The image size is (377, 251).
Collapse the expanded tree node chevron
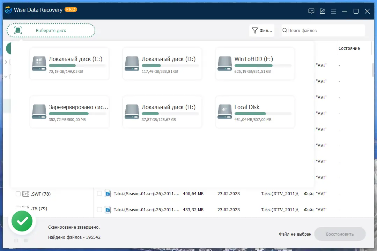tap(6, 77)
